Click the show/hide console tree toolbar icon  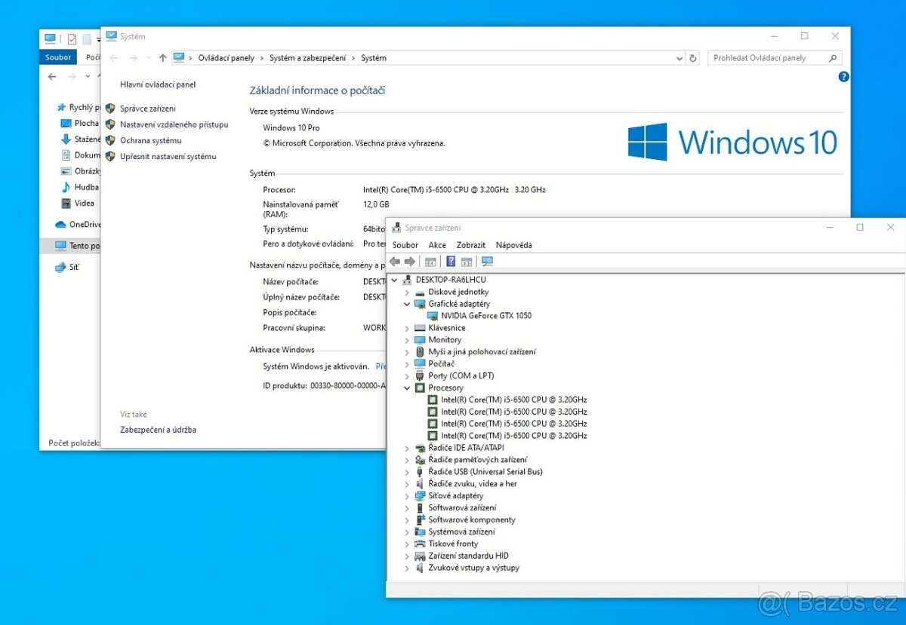point(430,262)
